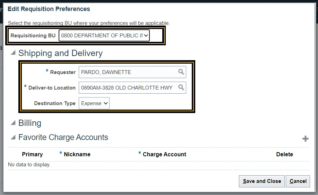Select the Billing section heading text
This screenshot has height=195, width=318.
coord(30,123)
